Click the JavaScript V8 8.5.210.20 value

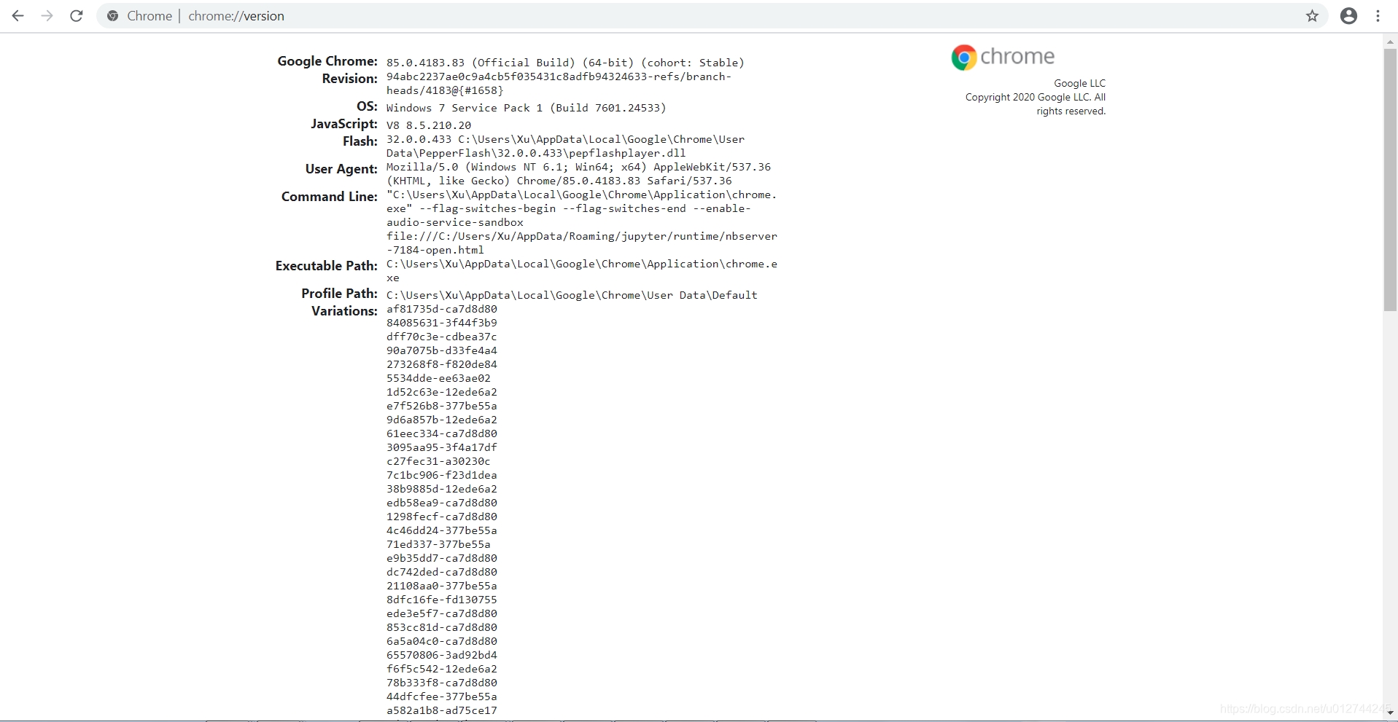click(x=429, y=125)
